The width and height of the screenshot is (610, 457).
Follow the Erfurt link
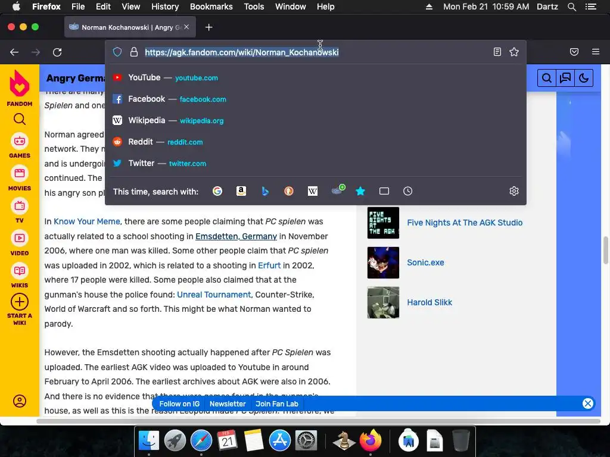tap(269, 265)
